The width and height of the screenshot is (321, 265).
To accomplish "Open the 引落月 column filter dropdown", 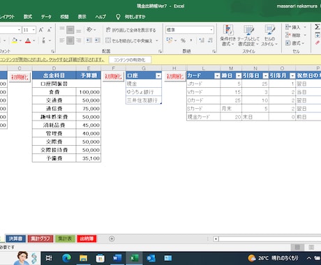I will 292,76.
